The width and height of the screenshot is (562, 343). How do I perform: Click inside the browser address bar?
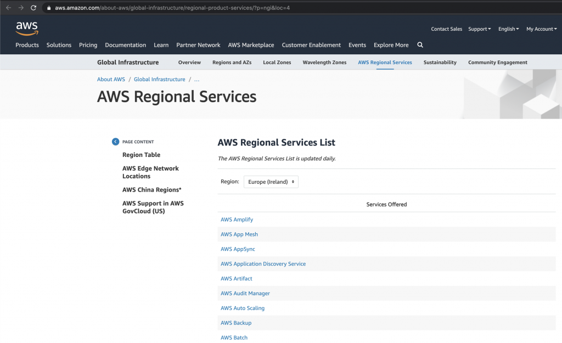coord(165,8)
